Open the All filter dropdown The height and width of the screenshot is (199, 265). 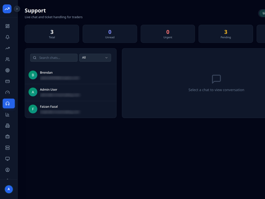(x=95, y=58)
